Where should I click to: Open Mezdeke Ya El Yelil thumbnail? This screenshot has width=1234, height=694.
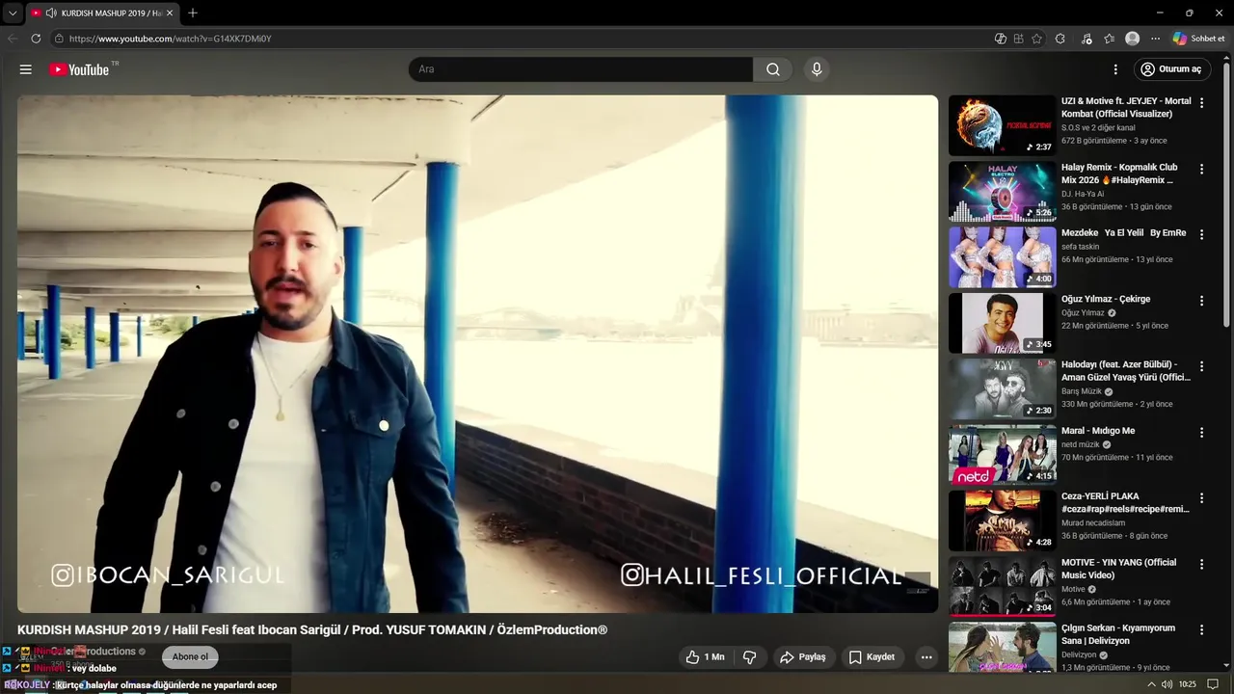point(1003,257)
